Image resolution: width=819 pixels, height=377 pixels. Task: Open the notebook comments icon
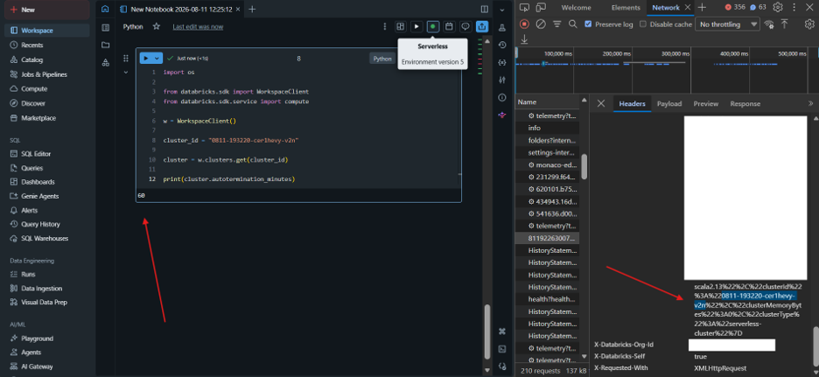pos(465,26)
